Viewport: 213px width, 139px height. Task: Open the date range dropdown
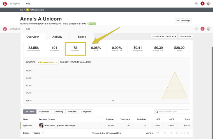pyautogui.click(x=164, y=36)
